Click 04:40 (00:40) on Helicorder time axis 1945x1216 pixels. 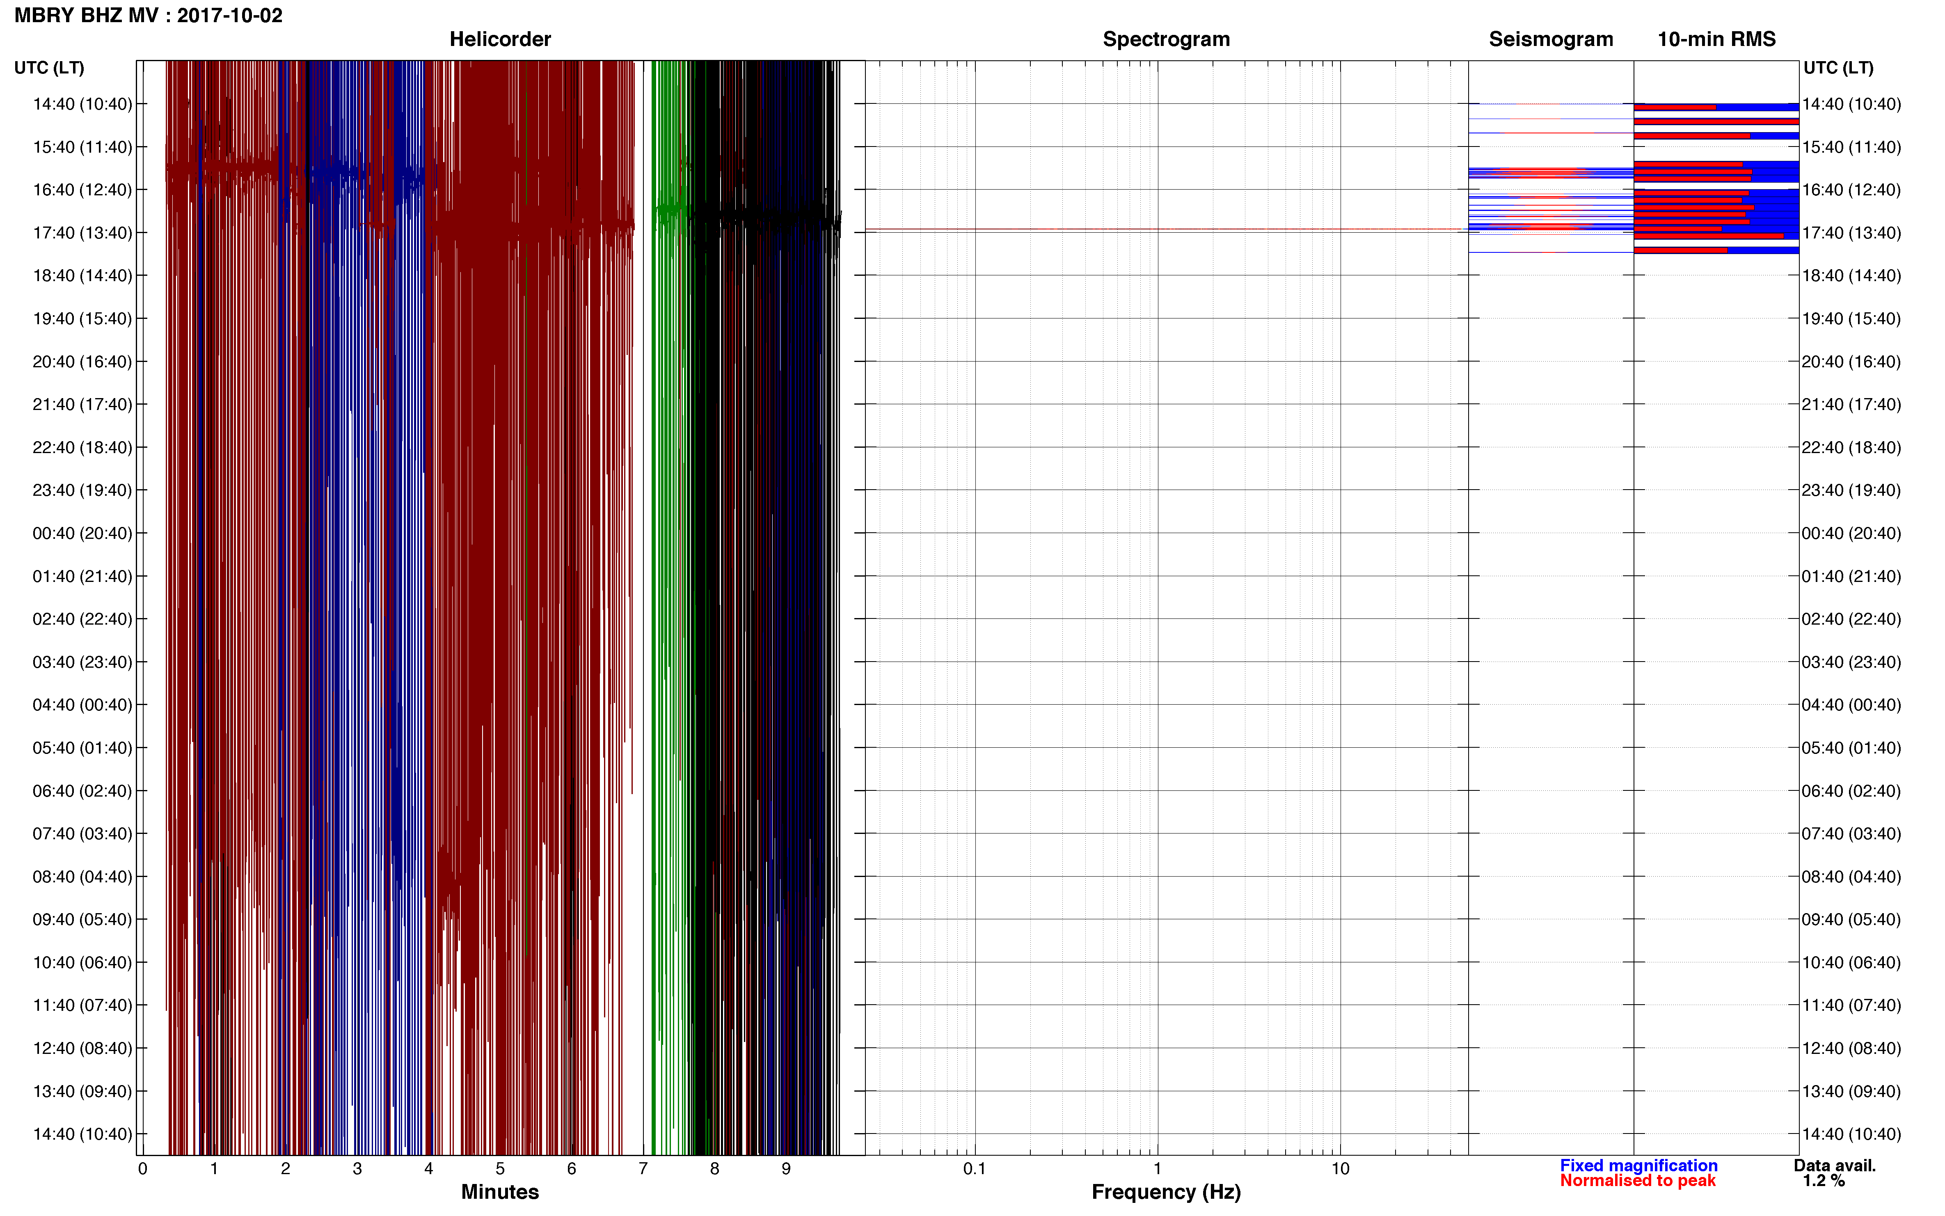82,705
